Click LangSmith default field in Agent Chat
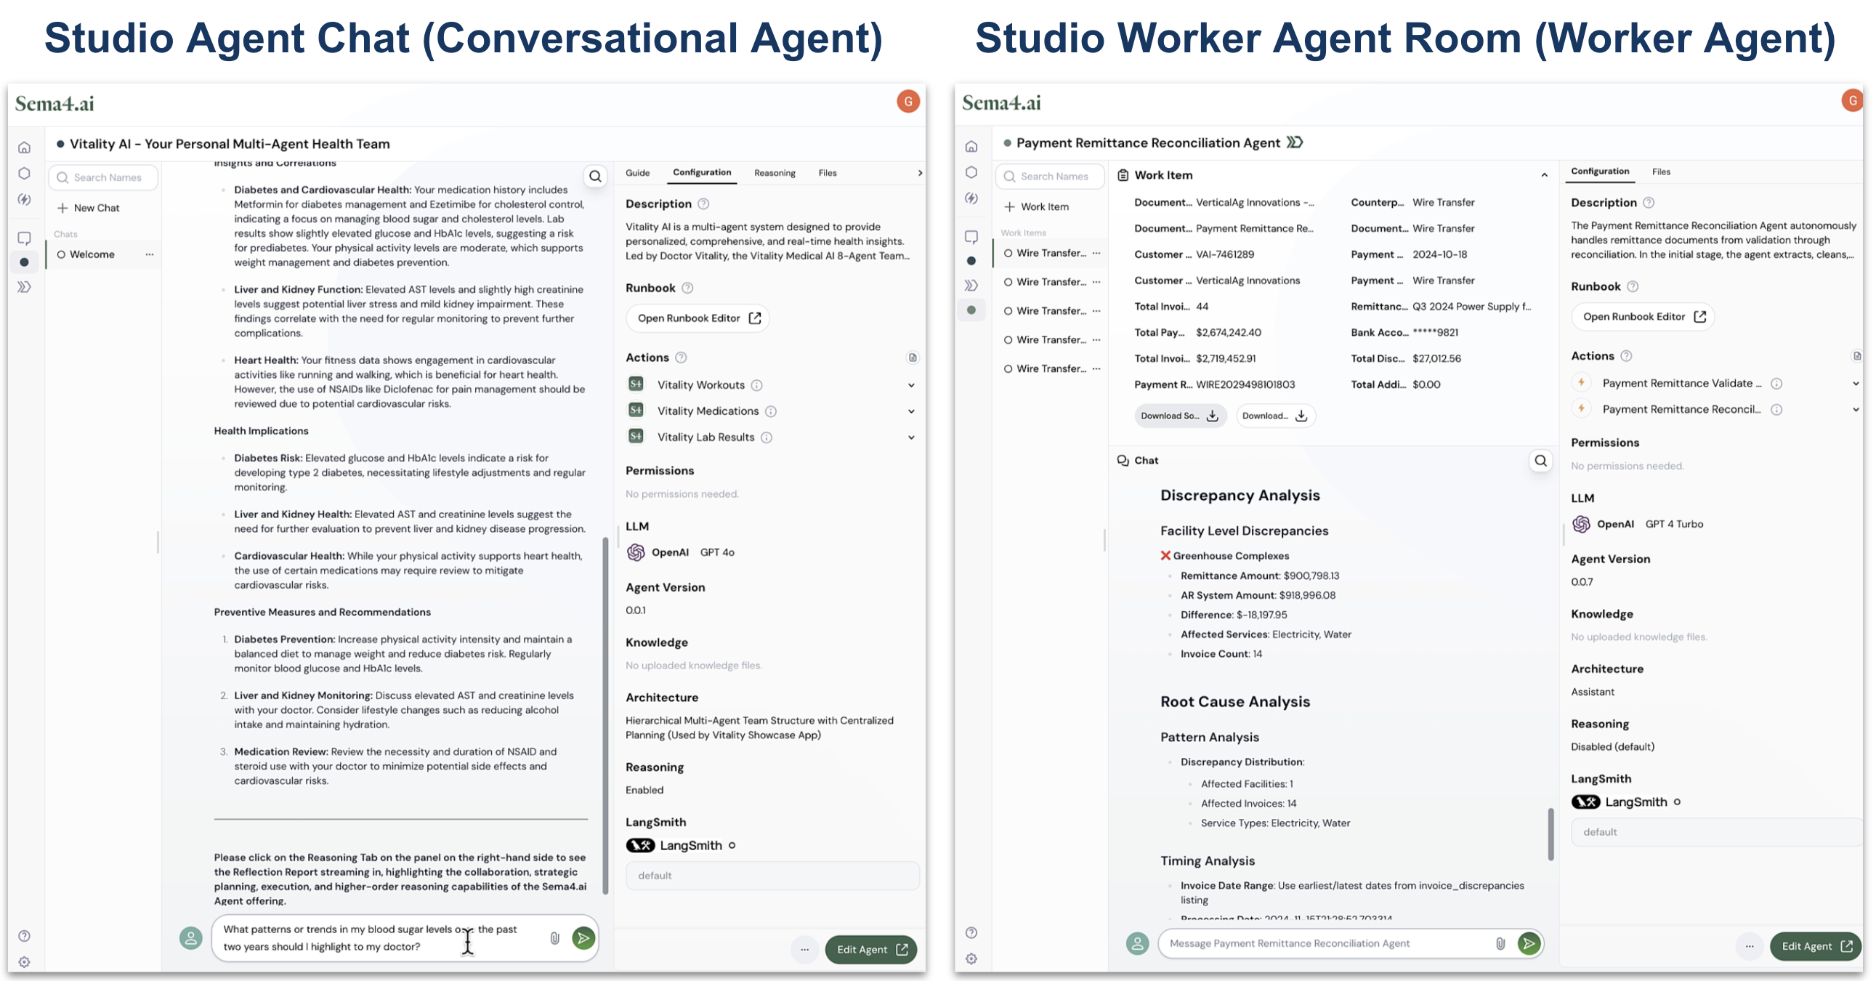 pyautogui.click(x=772, y=876)
